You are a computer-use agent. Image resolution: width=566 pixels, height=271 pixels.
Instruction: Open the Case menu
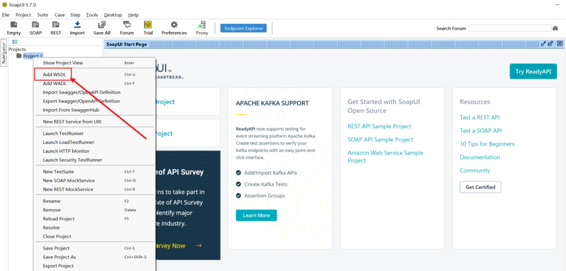60,15
